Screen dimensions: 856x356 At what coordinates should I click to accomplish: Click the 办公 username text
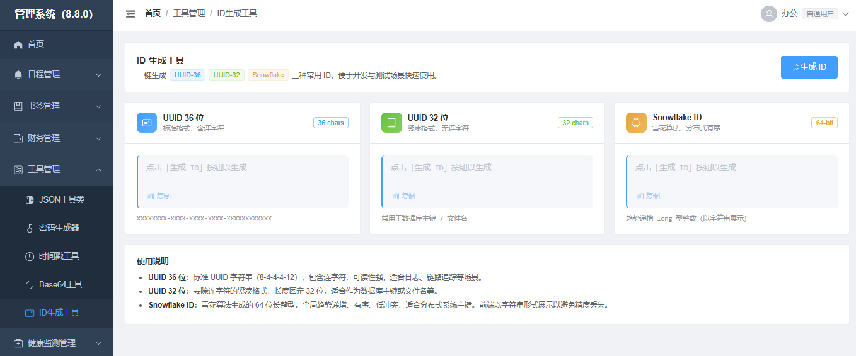click(x=789, y=13)
